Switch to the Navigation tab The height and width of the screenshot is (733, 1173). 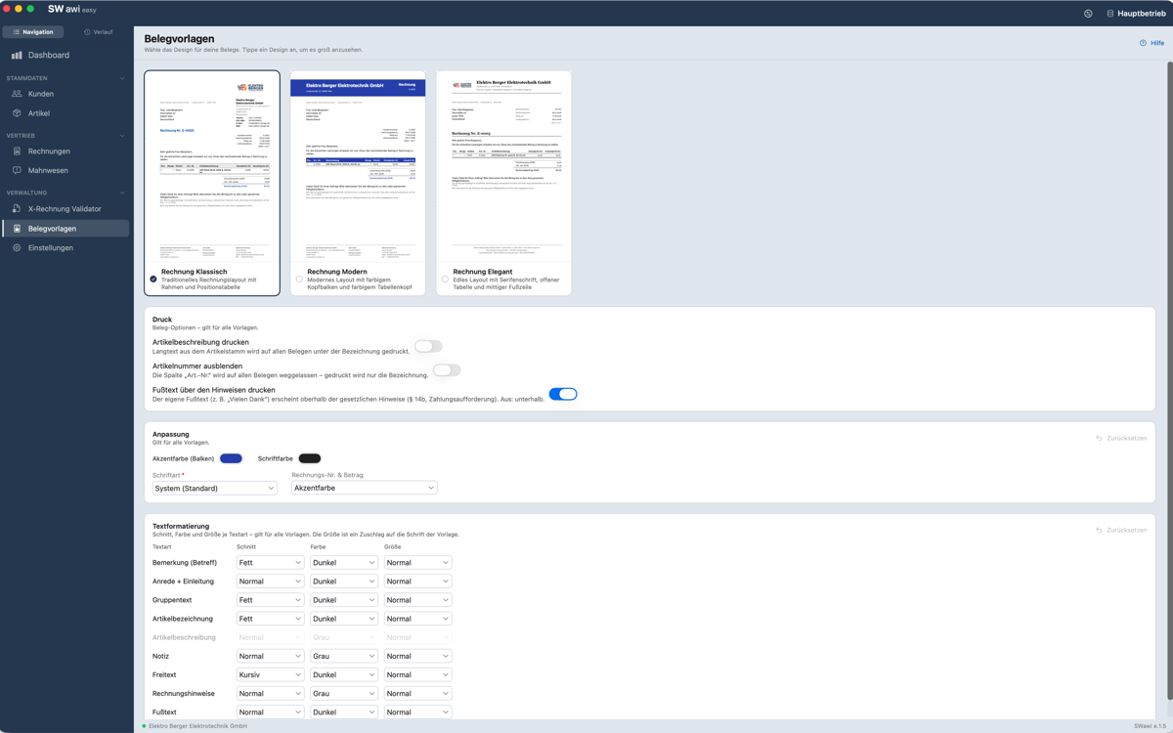pyautogui.click(x=33, y=32)
